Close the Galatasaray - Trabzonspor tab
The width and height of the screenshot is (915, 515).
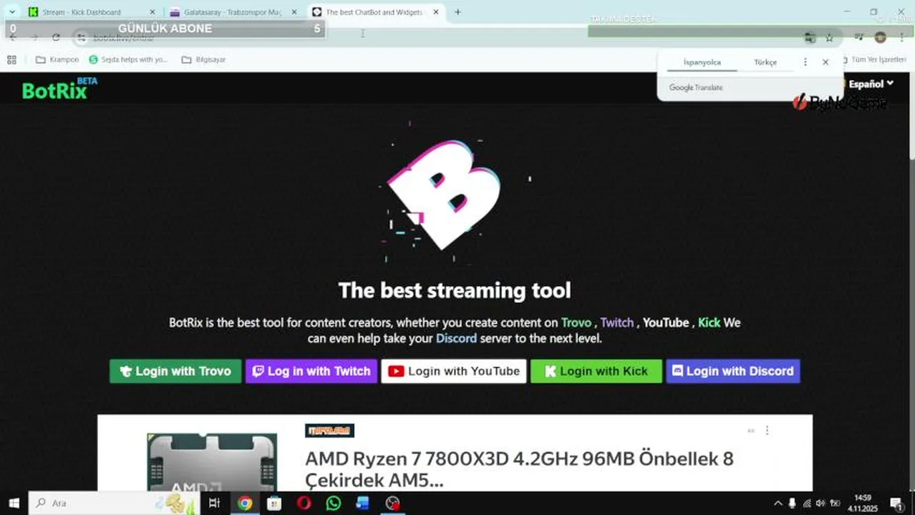pyautogui.click(x=294, y=12)
